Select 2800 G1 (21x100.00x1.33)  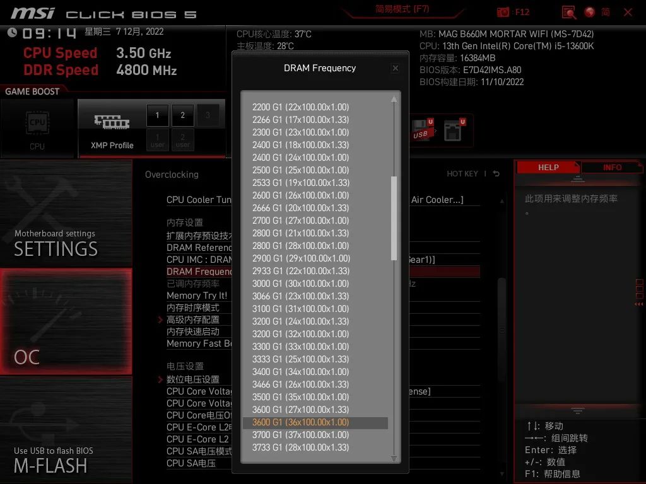pyautogui.click(x=300, y=233)
